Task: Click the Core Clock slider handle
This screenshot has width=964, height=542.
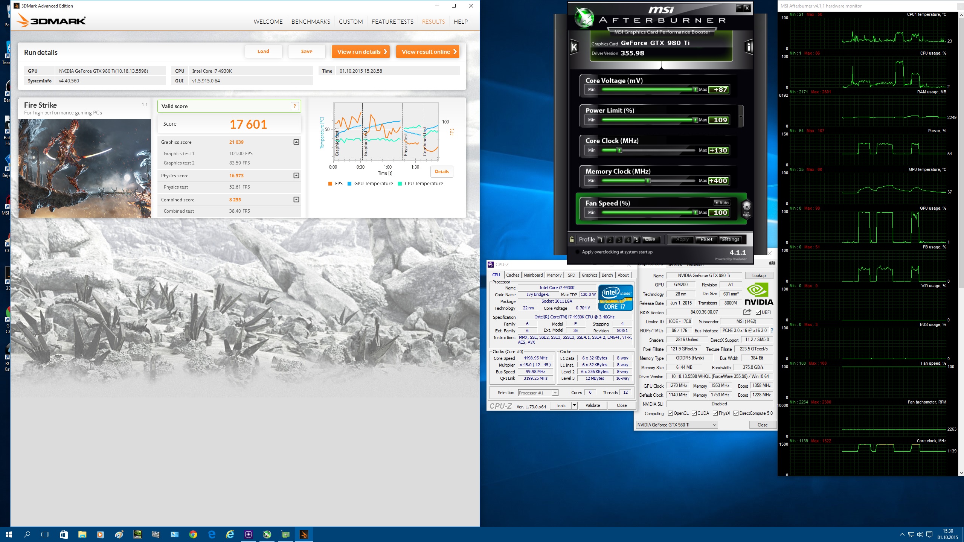Action: (x=619, y=150)
